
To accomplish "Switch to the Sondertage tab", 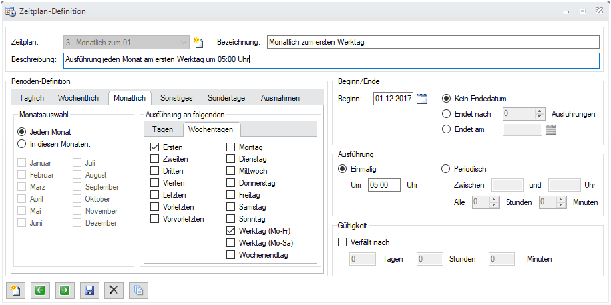I will pos(226,98).
